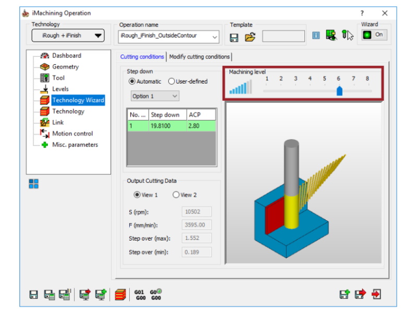Select Geometry in the tree

click(x=65, y=67)
